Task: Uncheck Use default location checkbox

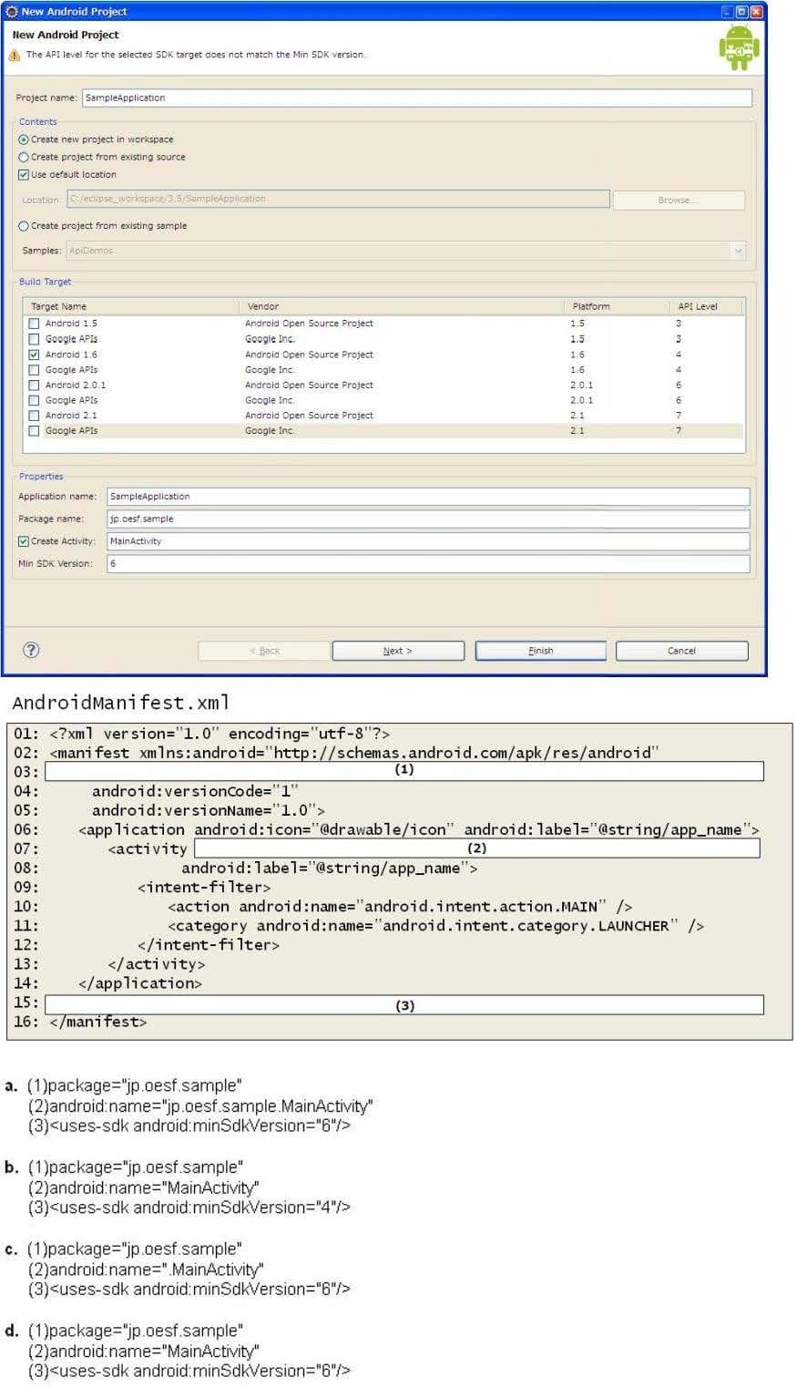Action: pos(24,175)
